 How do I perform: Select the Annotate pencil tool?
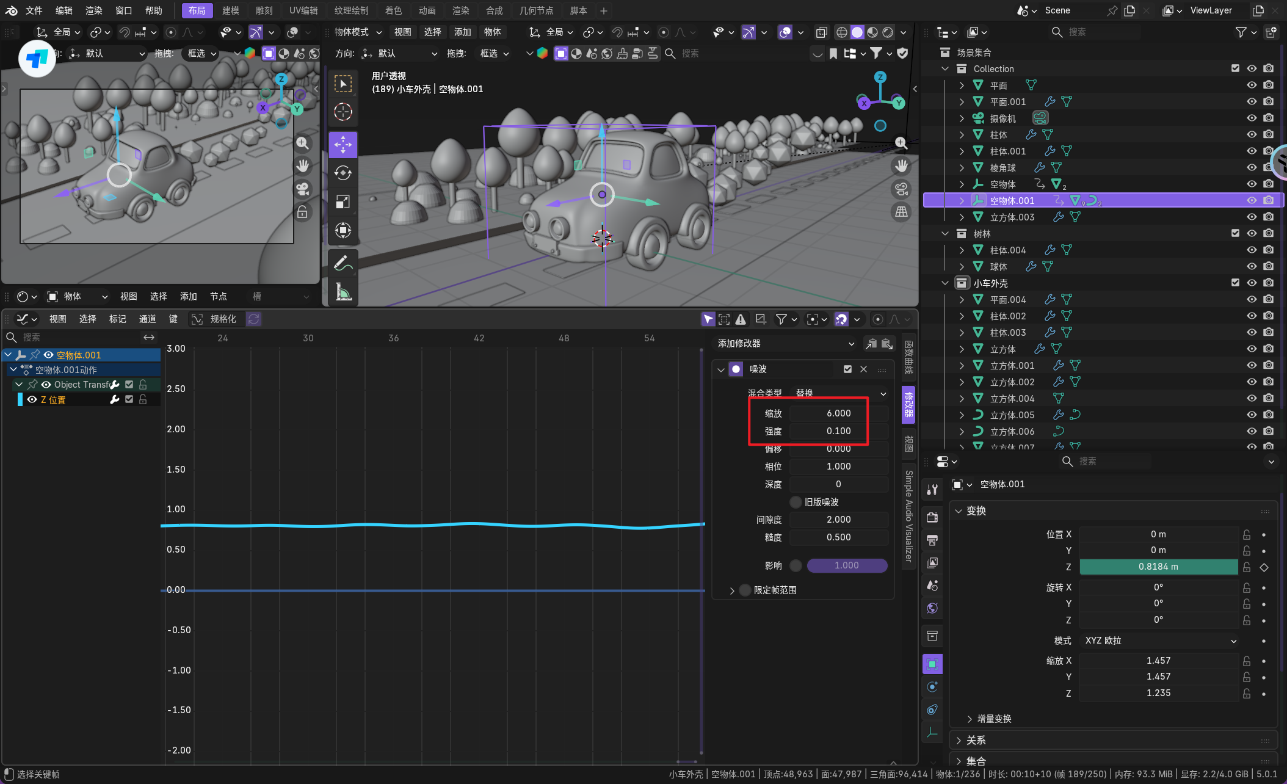coord(343,263)
